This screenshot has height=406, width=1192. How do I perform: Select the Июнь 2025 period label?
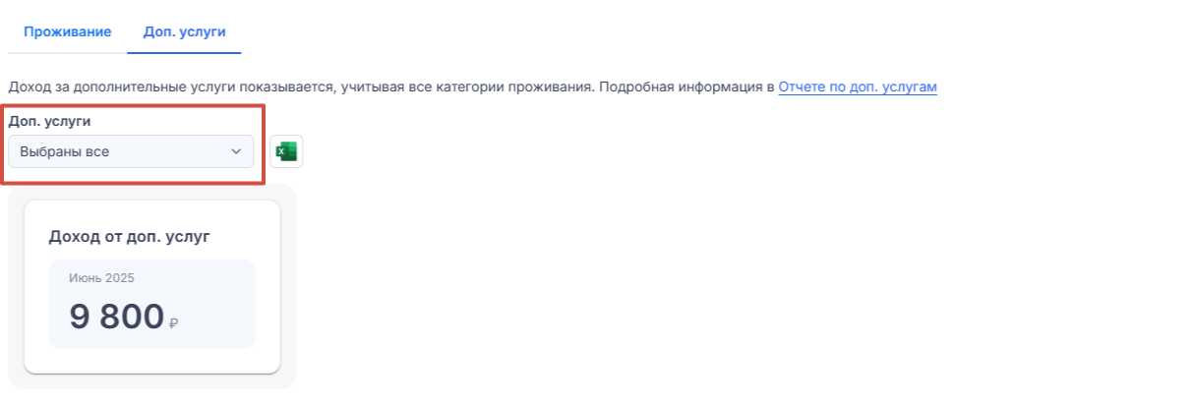click(x=101, y=278)
